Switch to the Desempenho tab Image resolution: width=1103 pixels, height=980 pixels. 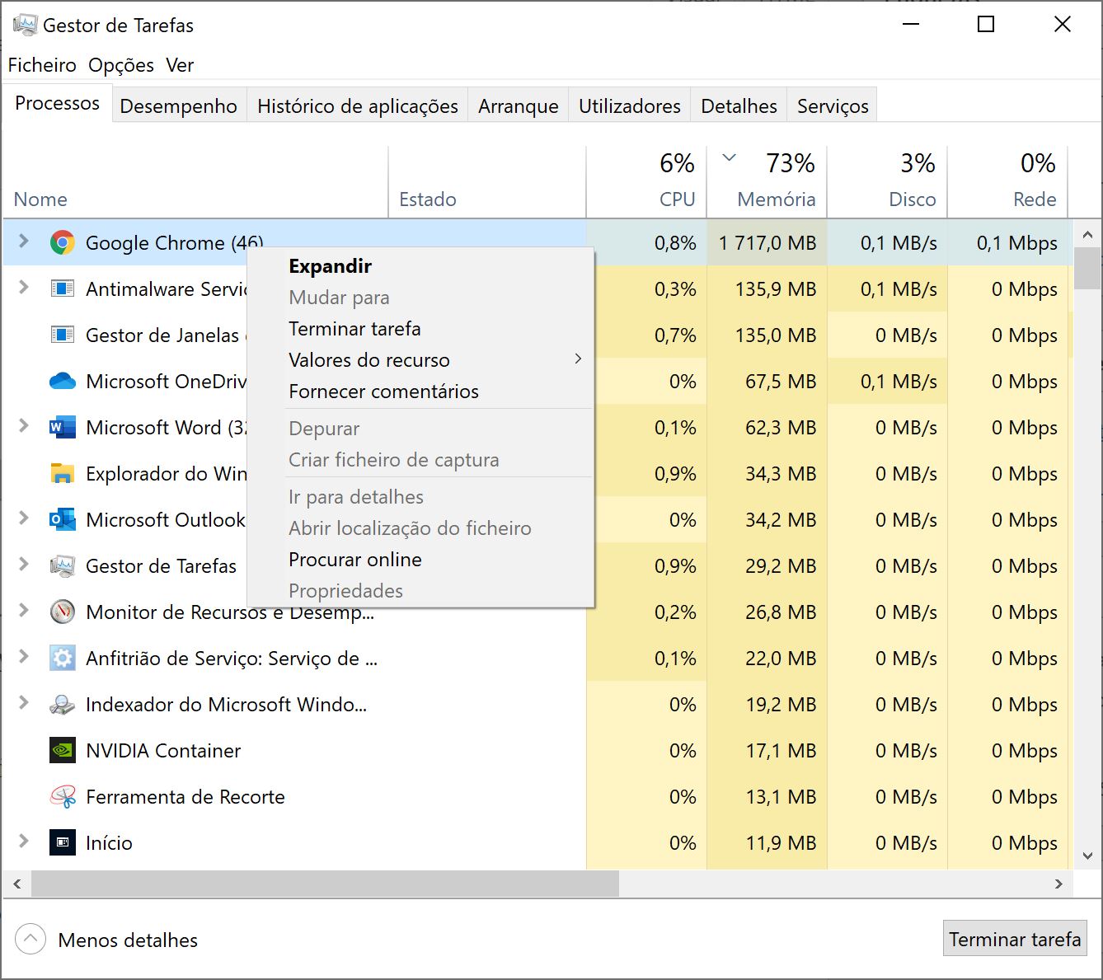pyautogui.click(x=178, y=106)
